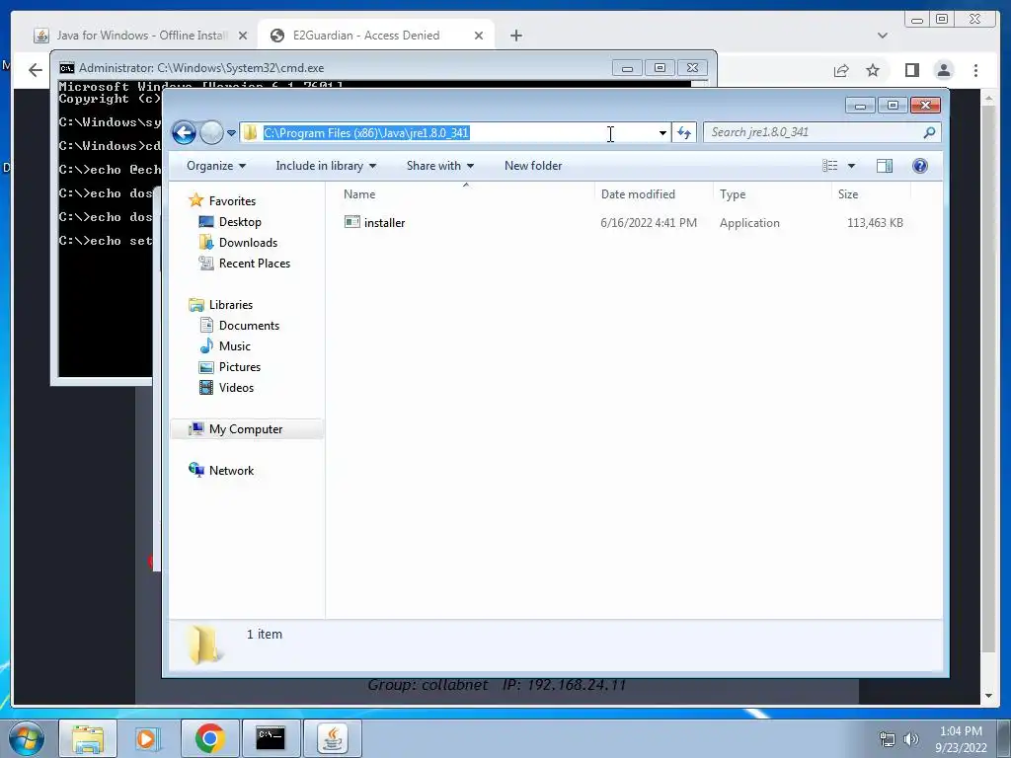Switch to Java for Windows Chrome tab
1011x758 pixels.
pos(142,36)
